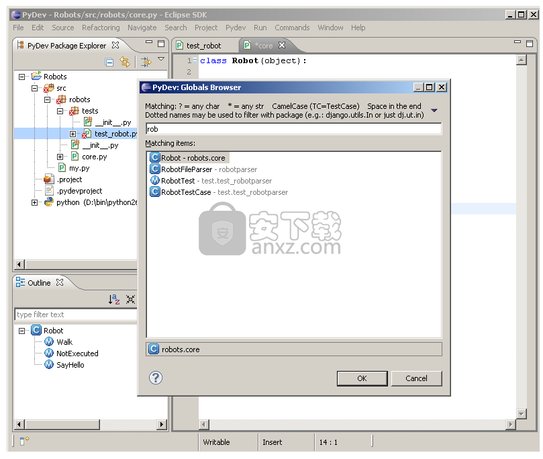This screenshot has width=543, height=459.
Task: Open the Navigate menu
Action: pos(142,28)
